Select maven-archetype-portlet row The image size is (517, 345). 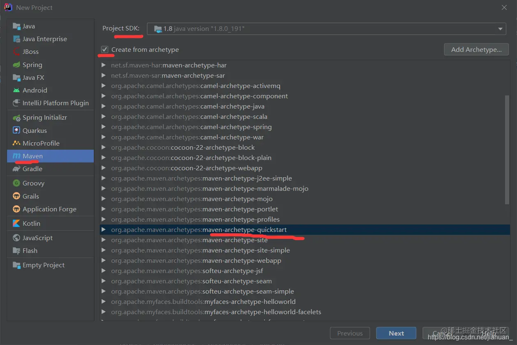coord(305,209)
